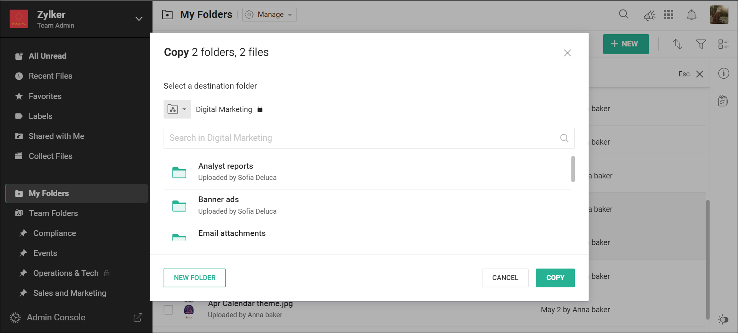This screenshot has height=333, width=738.
Task: Open Team Folders in sidebar
Action: click(x=53, y=213)
